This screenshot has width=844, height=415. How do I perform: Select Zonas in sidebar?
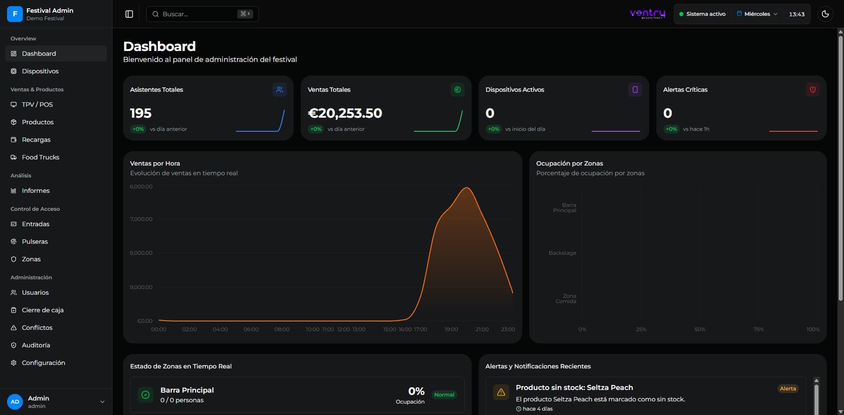click(56, 259)
